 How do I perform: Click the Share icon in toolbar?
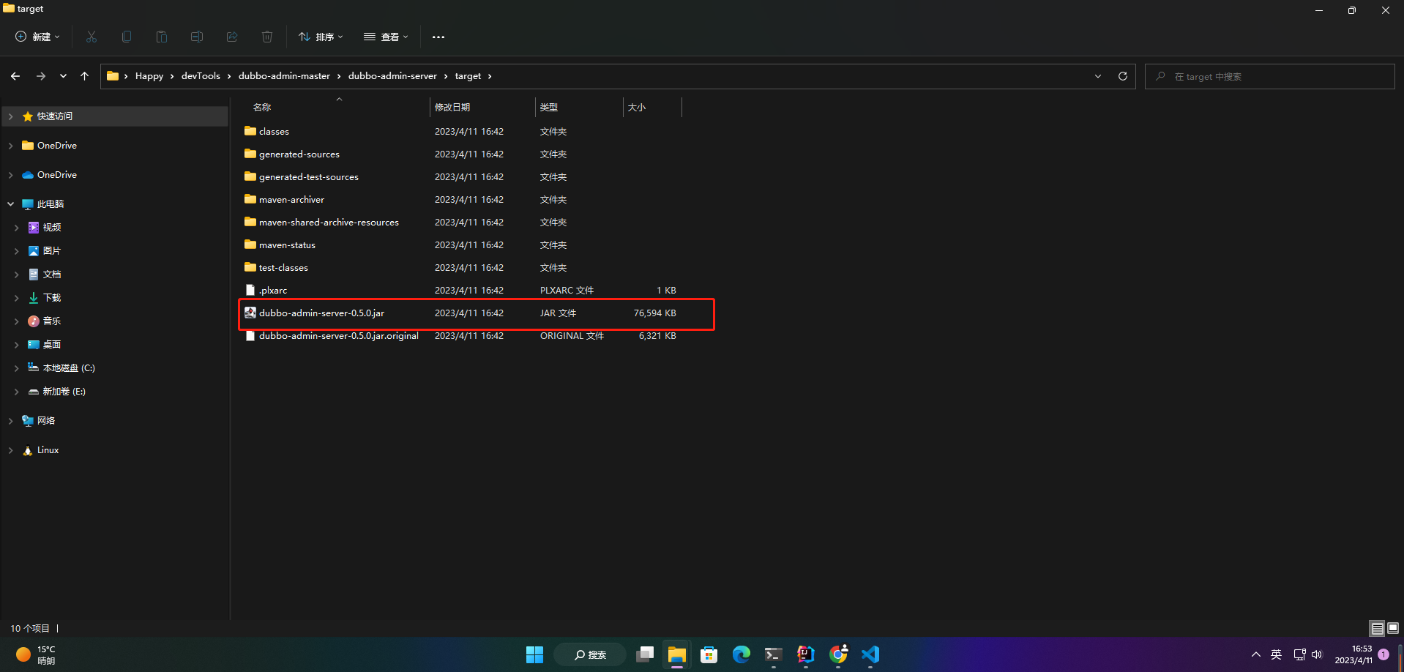232,37
